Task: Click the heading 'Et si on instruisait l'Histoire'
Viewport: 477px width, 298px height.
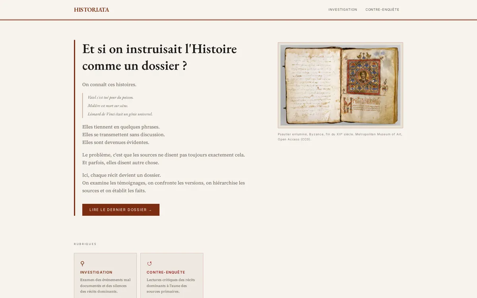Action: 159,49
